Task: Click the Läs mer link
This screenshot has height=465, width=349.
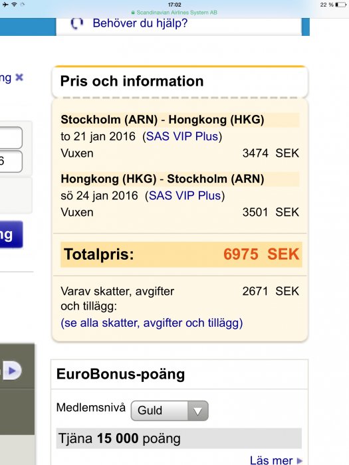Action: click(271, 460)
